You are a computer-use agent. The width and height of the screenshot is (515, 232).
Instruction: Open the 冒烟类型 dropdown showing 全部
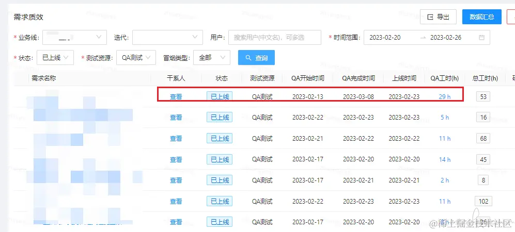click(x=212, y=58)
